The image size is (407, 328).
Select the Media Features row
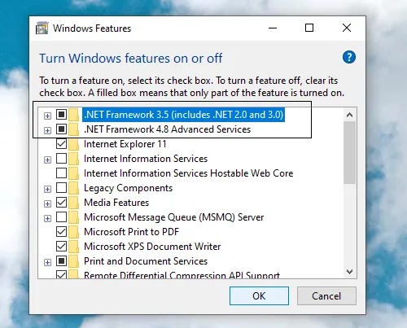tap(116, 203)
